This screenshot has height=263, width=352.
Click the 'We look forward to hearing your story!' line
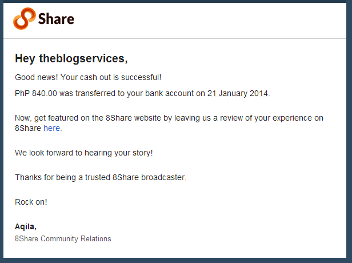[x=84, y=153]
